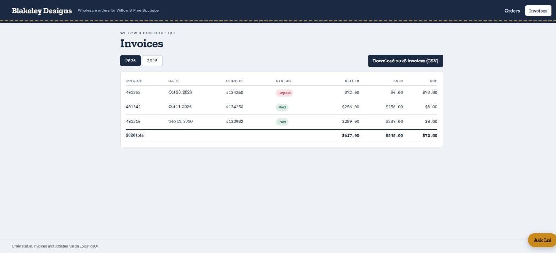Open invoice 401342
The image size is (556, 253).
point(133,107)
